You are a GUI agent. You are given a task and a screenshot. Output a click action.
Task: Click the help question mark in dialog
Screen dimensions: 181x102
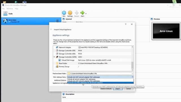[126, 24]
